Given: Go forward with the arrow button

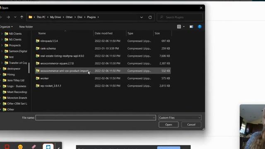Looking at the screenshot, I should (8, 17).
